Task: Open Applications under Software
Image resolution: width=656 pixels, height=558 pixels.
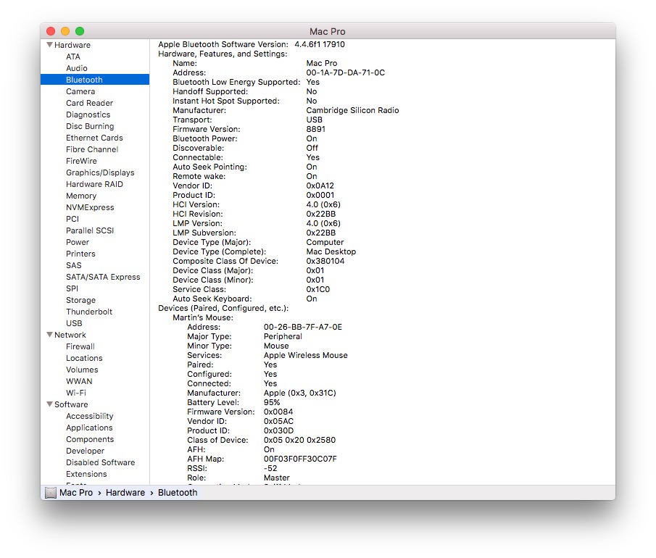Action: (89, 428)
